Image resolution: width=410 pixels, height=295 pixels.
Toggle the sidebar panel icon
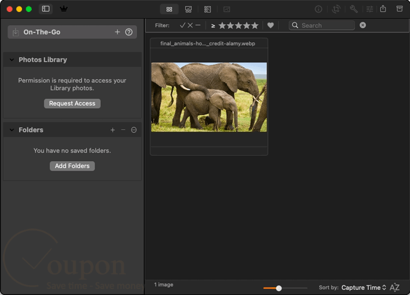coord(46,9)
